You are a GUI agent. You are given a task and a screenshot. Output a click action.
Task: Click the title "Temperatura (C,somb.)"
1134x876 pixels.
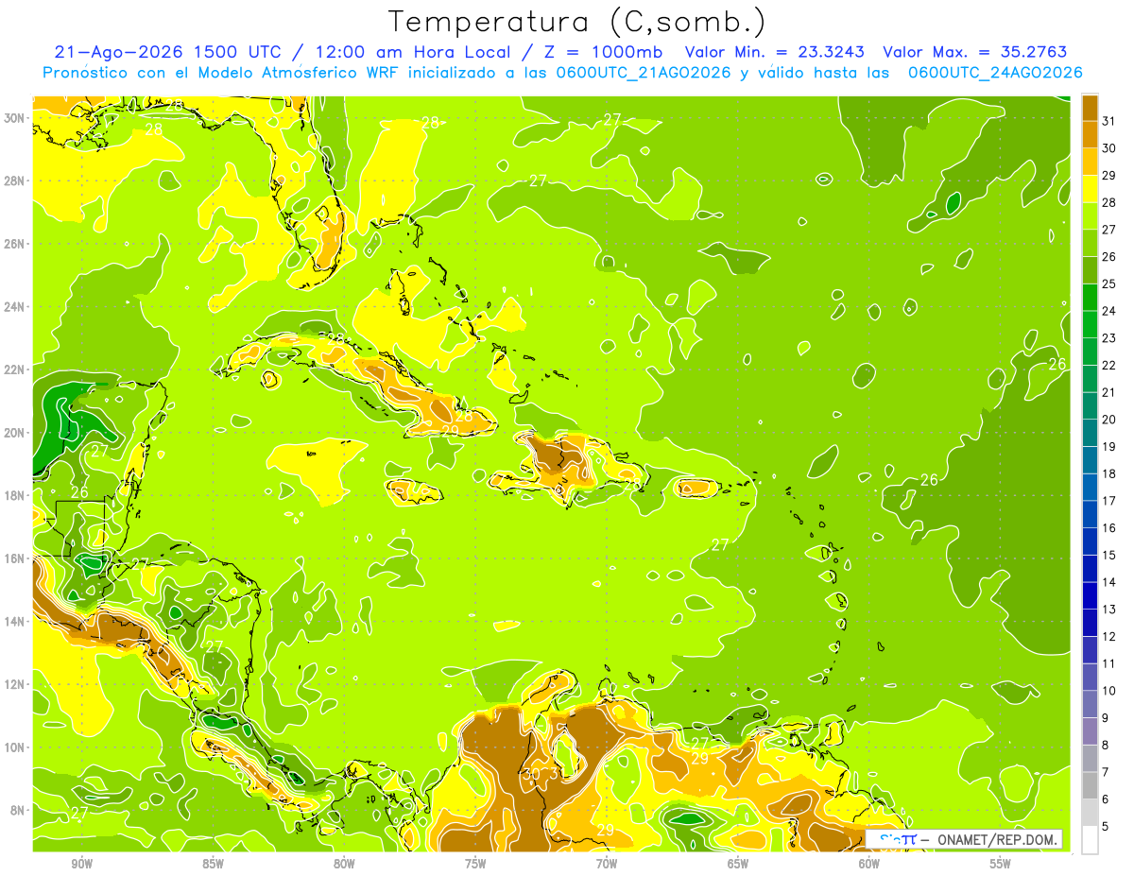coord(576,23)
